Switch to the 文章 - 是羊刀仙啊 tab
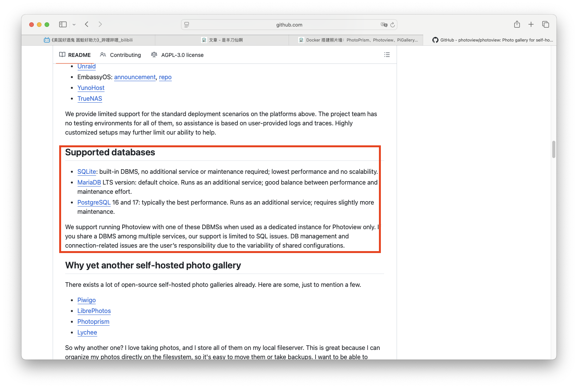578x388 pixels. [222, 40]
